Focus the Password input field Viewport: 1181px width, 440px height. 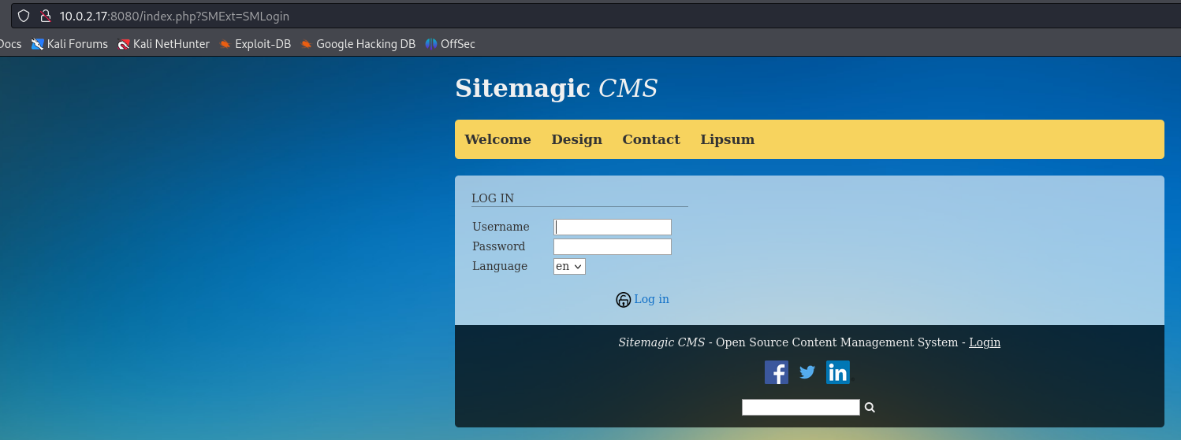[612, 247]
